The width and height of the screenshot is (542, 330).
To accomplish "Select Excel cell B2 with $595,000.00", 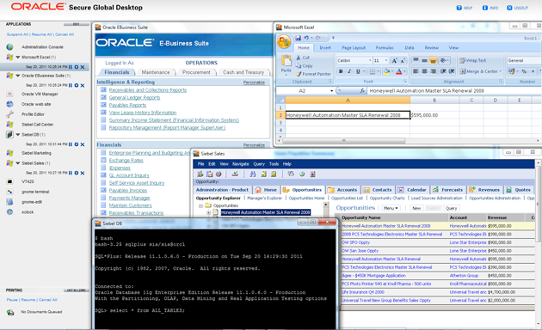I will (x=434, y=115).
